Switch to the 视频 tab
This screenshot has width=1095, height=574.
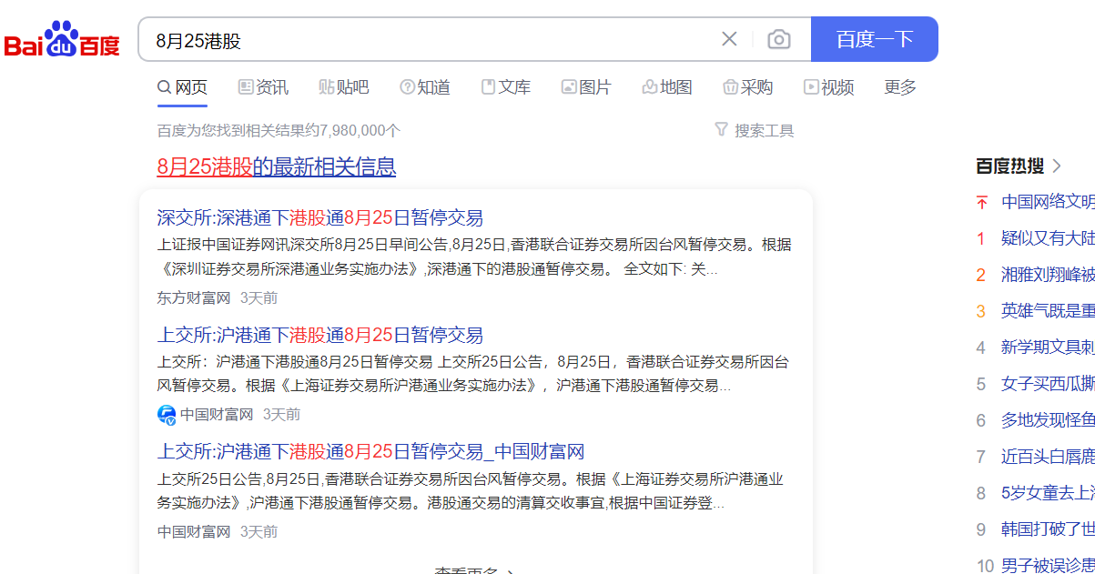(x=828, y=87)
